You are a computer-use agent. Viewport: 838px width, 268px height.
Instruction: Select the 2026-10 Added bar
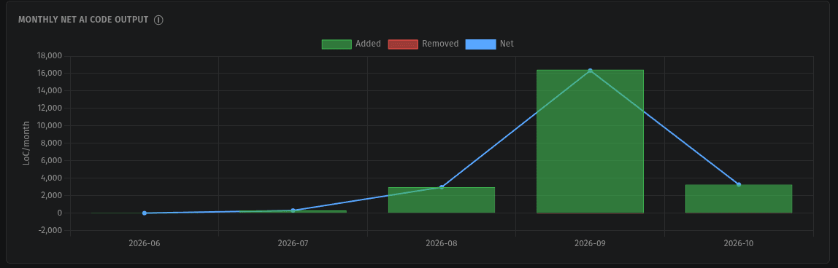click(x=739, y=199)
